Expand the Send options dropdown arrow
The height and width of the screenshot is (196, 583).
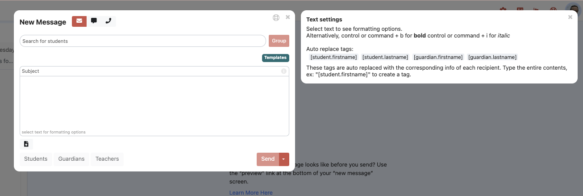[284, 159]
